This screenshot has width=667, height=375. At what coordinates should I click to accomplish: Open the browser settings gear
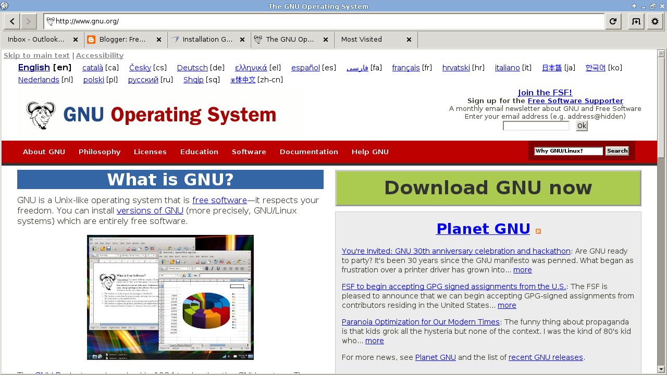pos(655,21)
